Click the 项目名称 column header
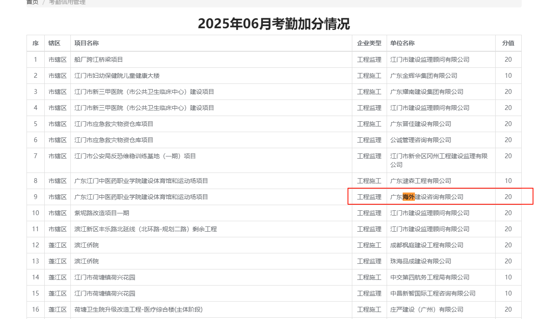 (86, 43)
